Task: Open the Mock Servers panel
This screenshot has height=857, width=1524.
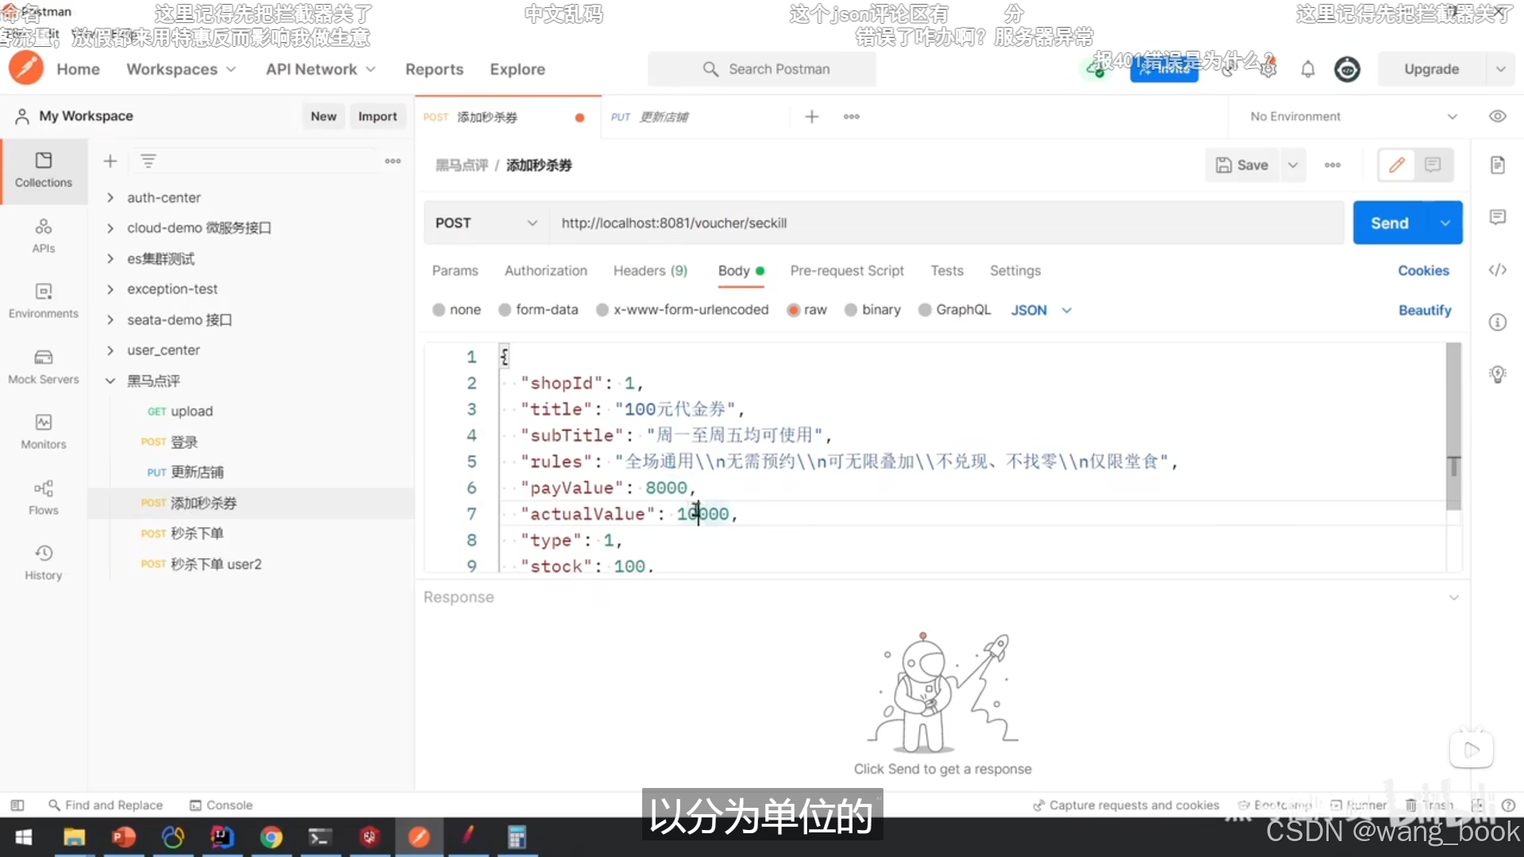Action: (43, 367)
